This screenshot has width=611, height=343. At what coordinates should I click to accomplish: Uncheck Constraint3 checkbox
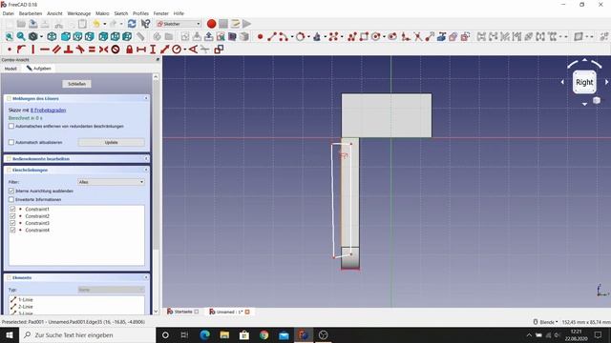[12, 223]
